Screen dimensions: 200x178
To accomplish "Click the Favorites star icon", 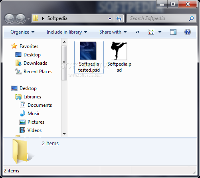I will (14, 46).
